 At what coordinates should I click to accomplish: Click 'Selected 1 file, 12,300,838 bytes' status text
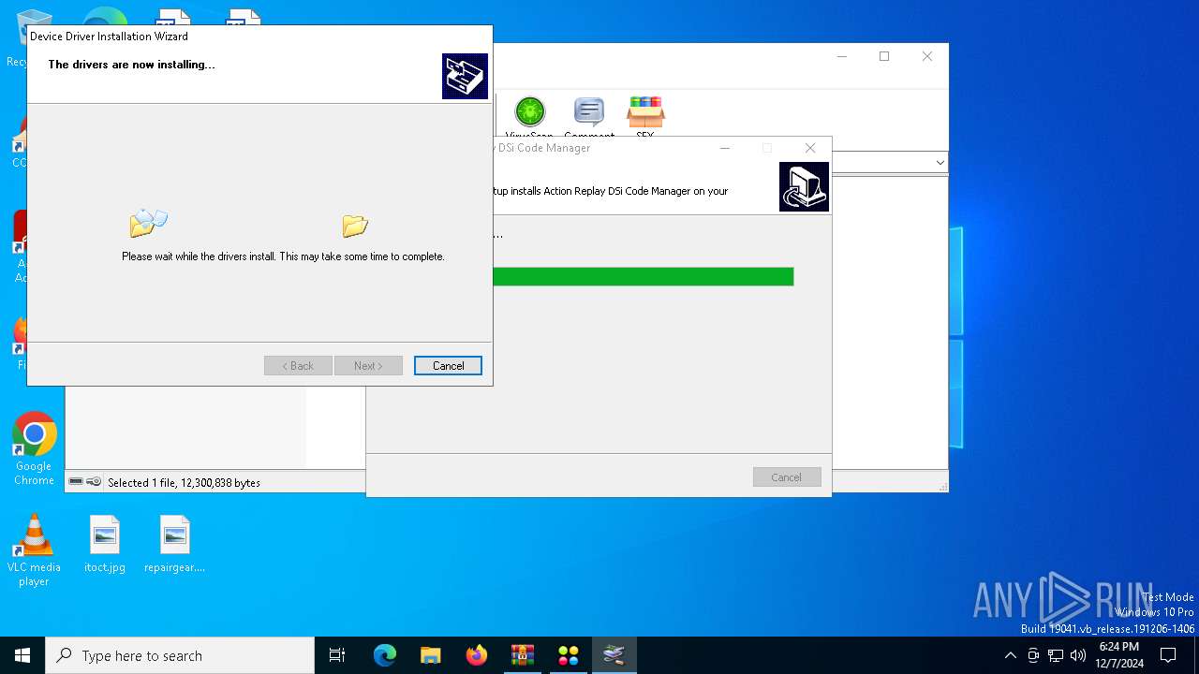pyautogui.click(x=184, y=483)
